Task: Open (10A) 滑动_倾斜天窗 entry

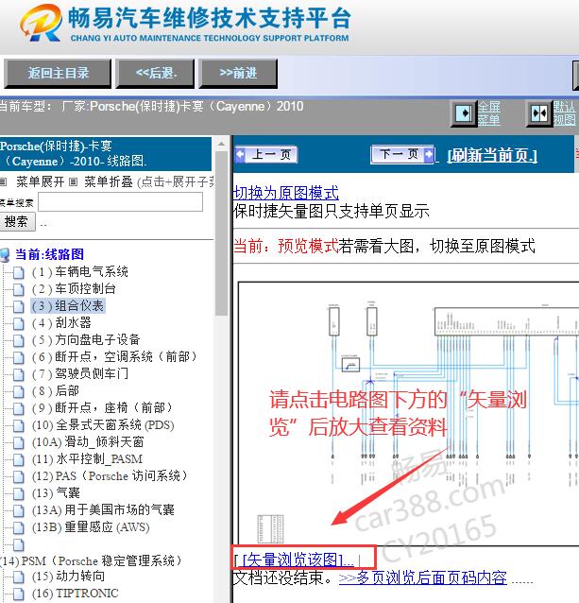Action: pos(88,442)
